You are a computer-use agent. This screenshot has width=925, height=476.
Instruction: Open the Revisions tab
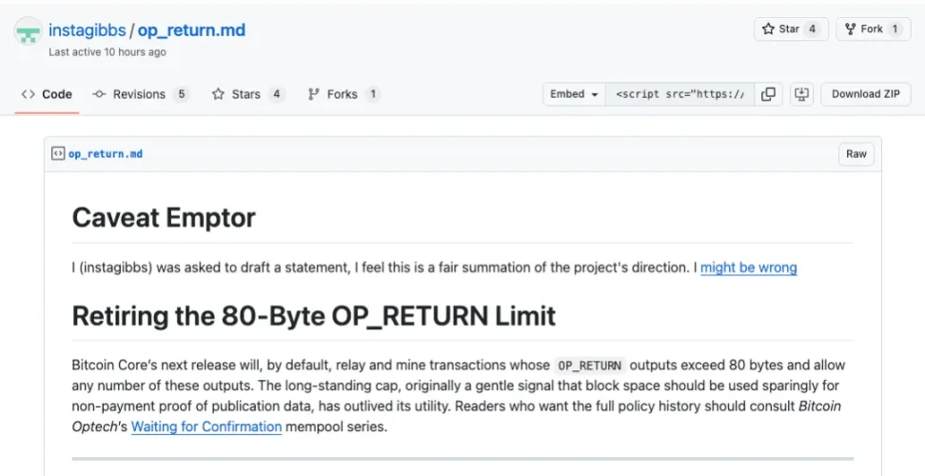click(x=141, y=94)
